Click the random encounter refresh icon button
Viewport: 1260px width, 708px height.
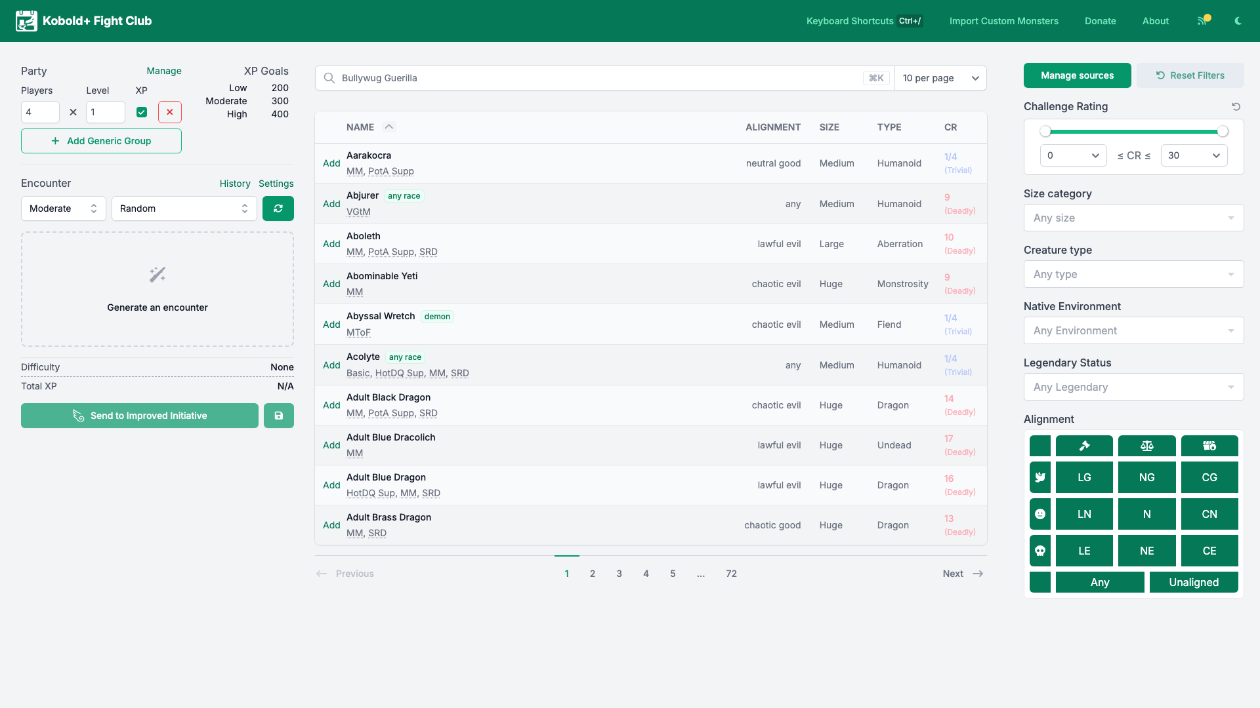point(278,208)
